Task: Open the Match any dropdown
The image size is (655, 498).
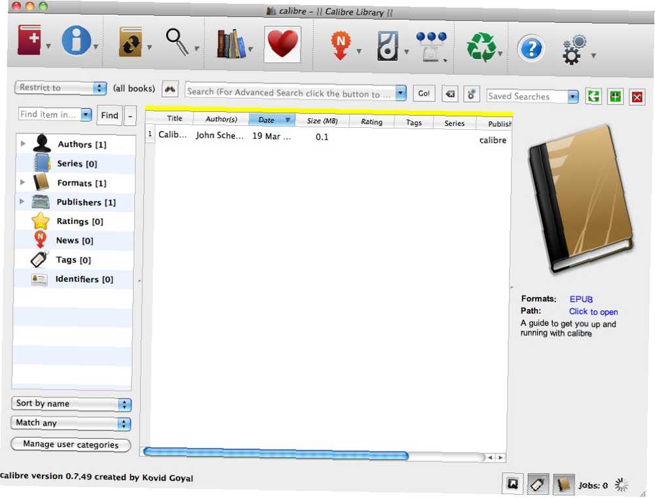Action: point(71,423)
